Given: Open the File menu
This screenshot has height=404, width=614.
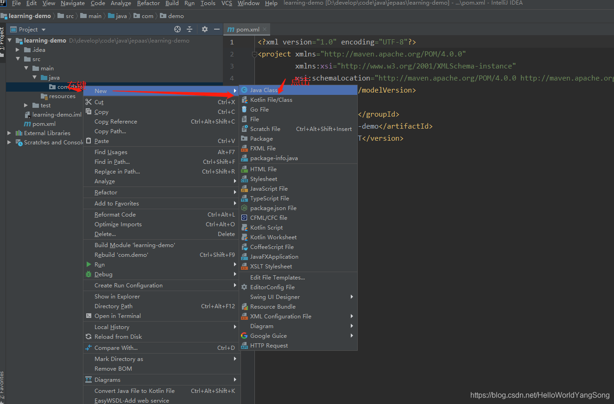Looking at the screenshot, I should 16,3.
